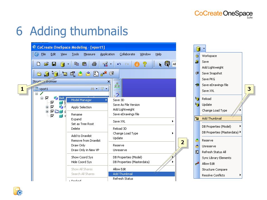Image resolution: width=267 pixels, height=200 pixels.
Task: Open the Edit menu
Action: pos(53,54)
